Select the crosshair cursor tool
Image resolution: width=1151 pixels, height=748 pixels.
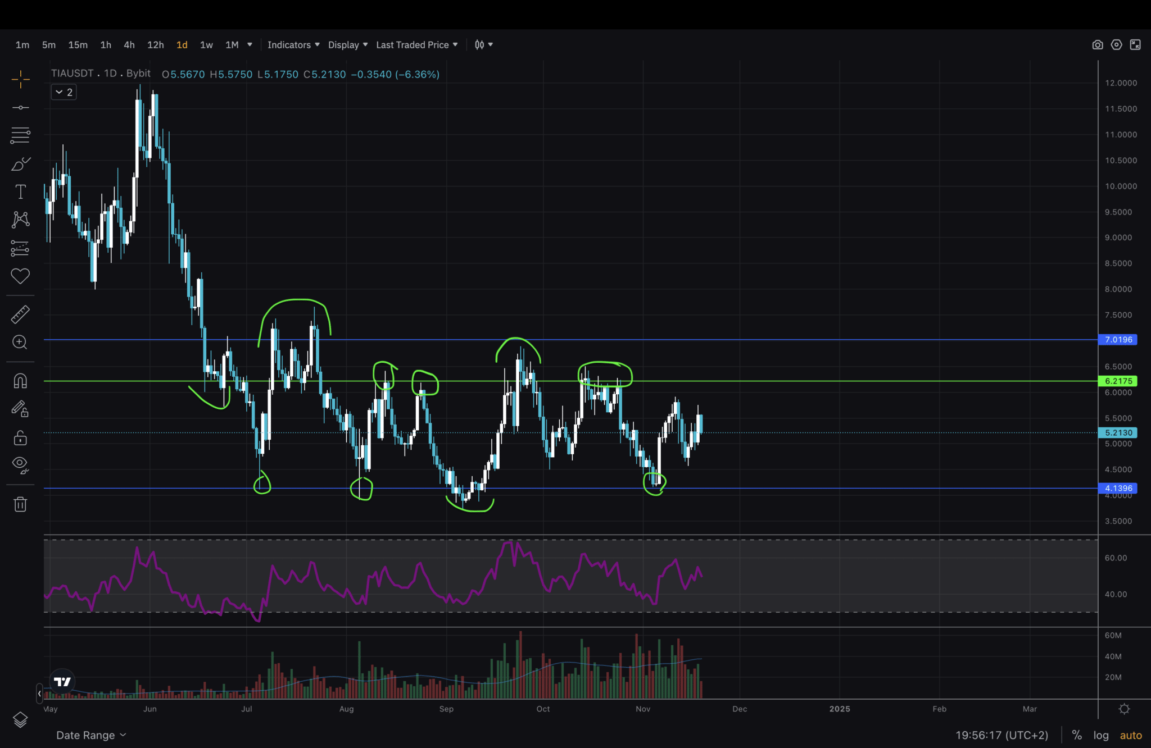(20, 80)
